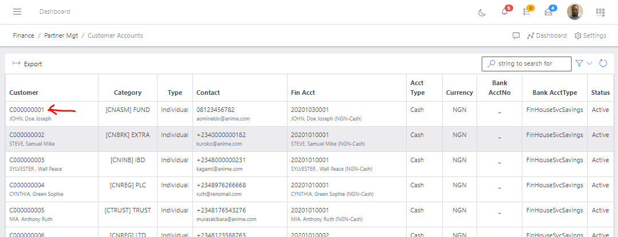Select customer C000000005
The image size is (618, 237).
tap(27, 210)
